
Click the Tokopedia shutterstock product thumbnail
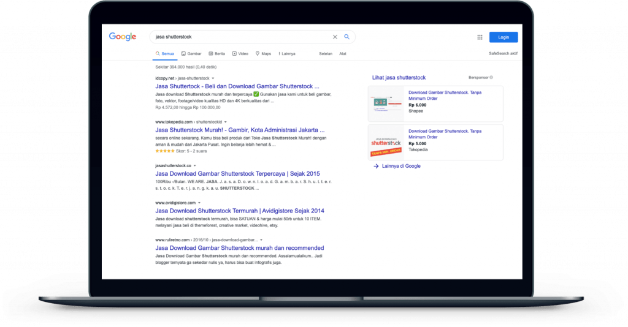386,142
